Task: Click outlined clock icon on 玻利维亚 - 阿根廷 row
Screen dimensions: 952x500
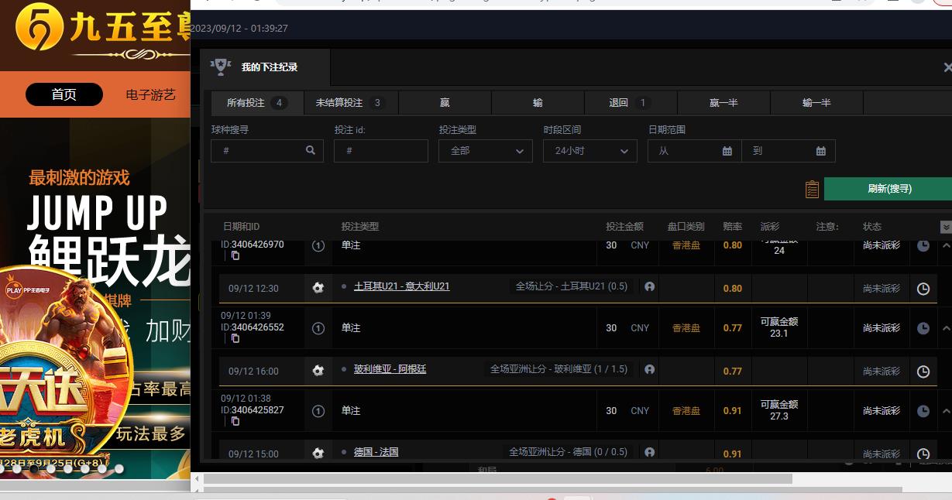Action: pos(923,372)
